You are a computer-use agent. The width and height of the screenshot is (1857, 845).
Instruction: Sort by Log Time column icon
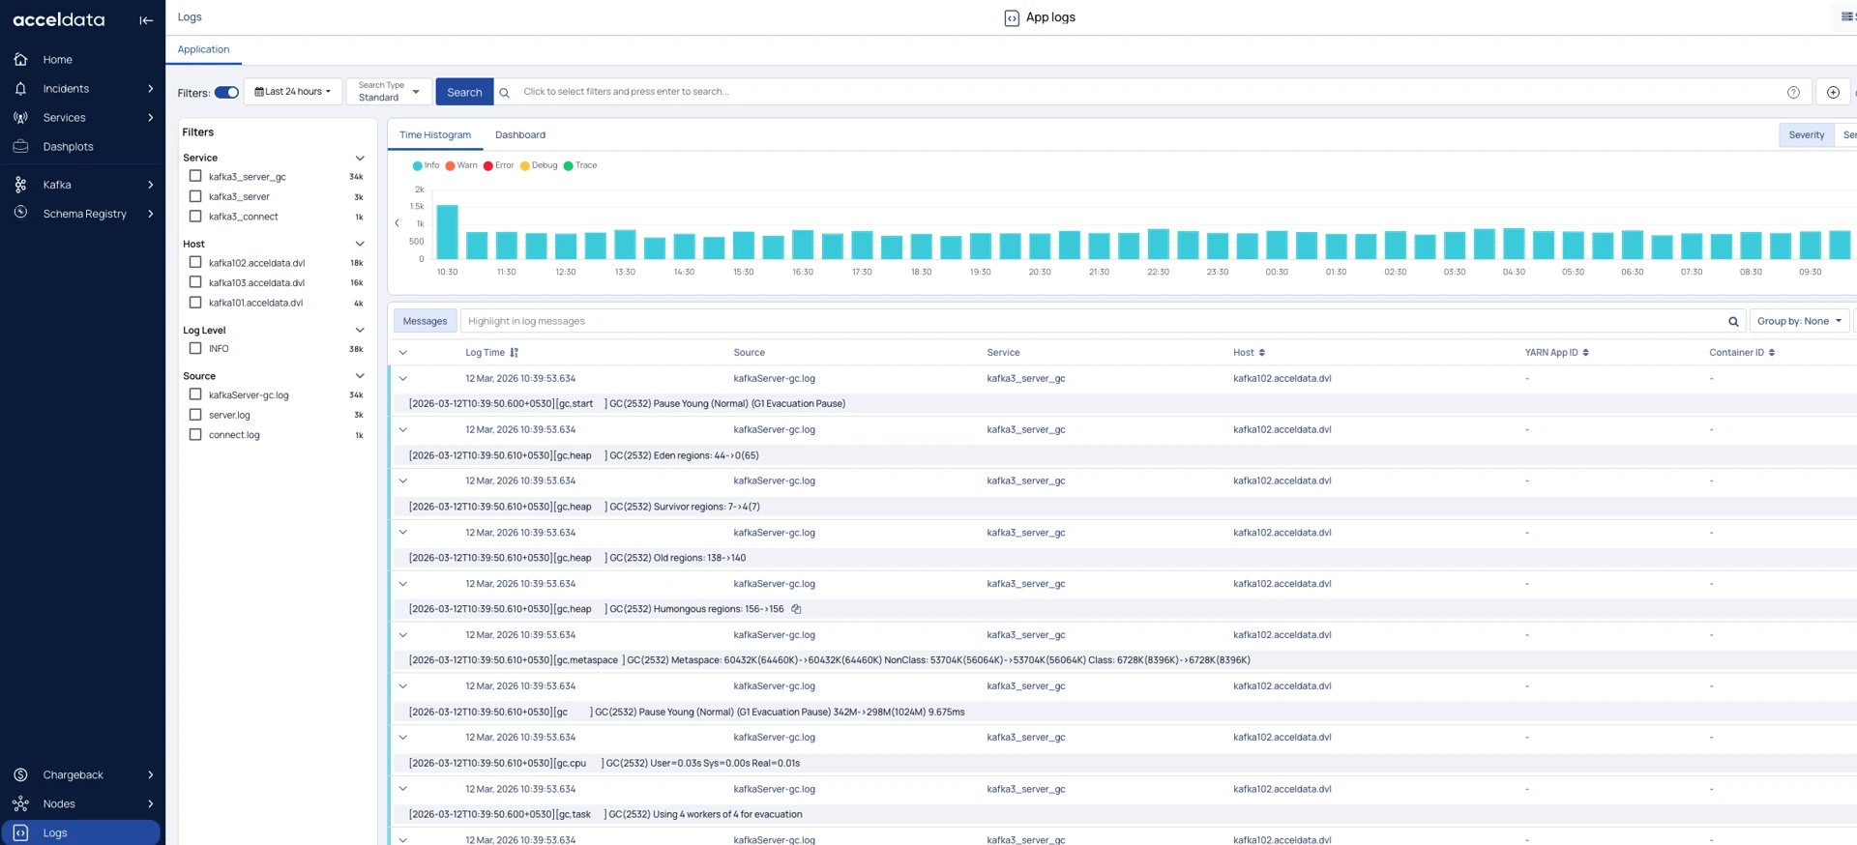tap(515, 353)
